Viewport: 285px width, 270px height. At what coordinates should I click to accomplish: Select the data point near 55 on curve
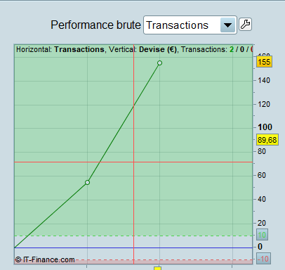(87, 182)
